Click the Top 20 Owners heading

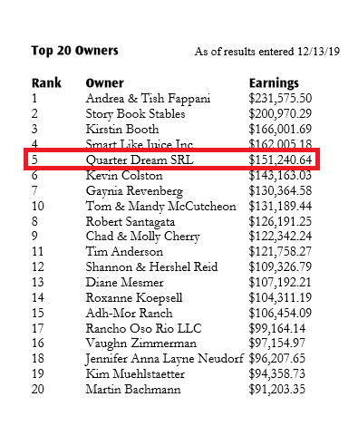[74, 51]
